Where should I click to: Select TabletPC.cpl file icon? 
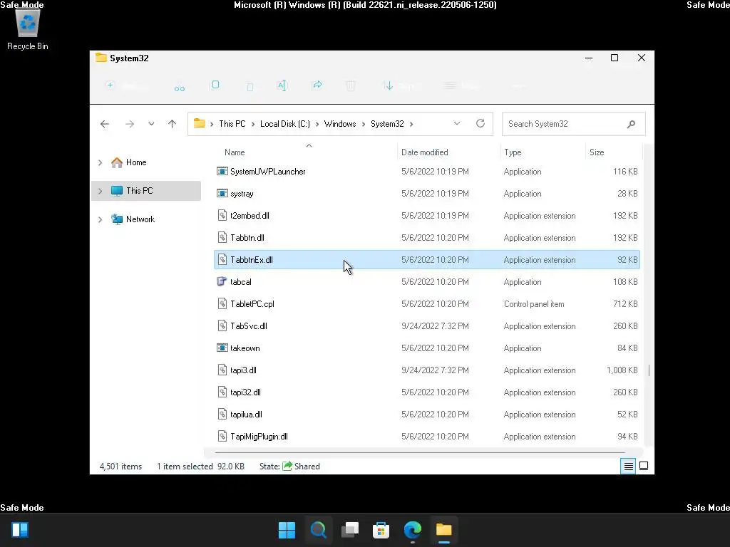222,303
